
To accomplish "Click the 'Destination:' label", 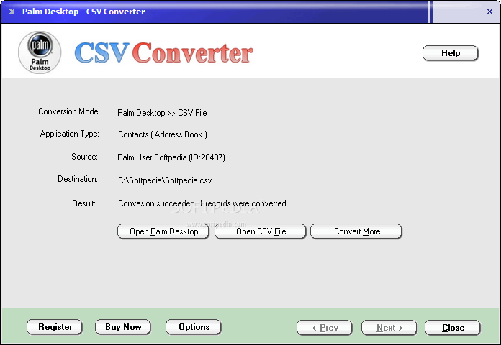I will click(x=78, y=179).
